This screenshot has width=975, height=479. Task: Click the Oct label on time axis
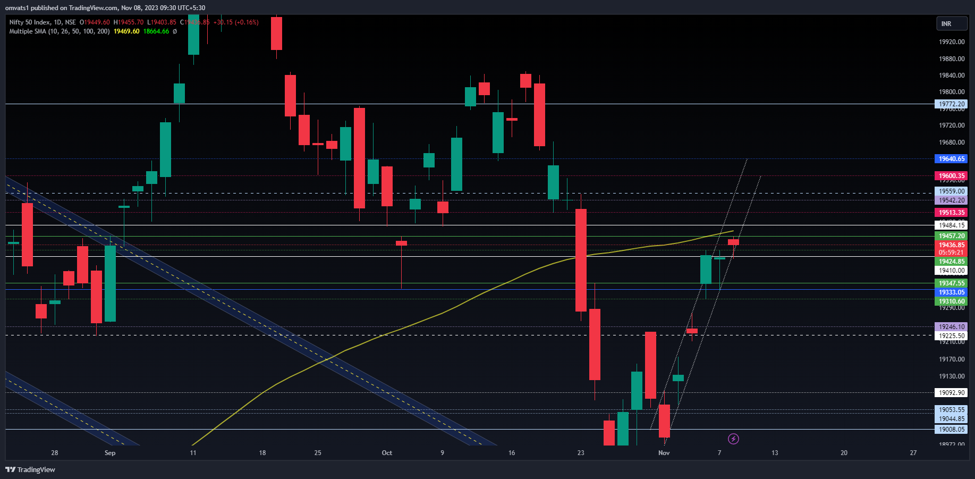click(387, 453)
